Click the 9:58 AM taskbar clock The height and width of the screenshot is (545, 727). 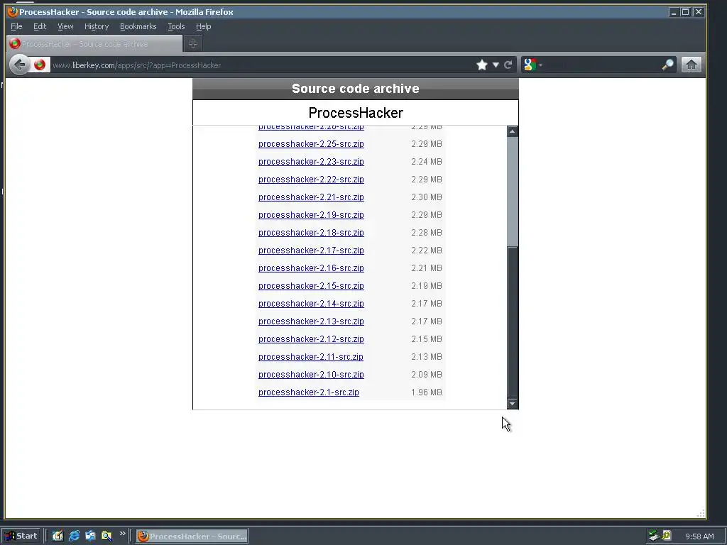click(x=699, y=536)
